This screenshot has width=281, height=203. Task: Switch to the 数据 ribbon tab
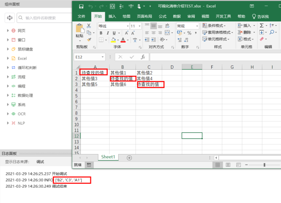[x=177, y=16]
